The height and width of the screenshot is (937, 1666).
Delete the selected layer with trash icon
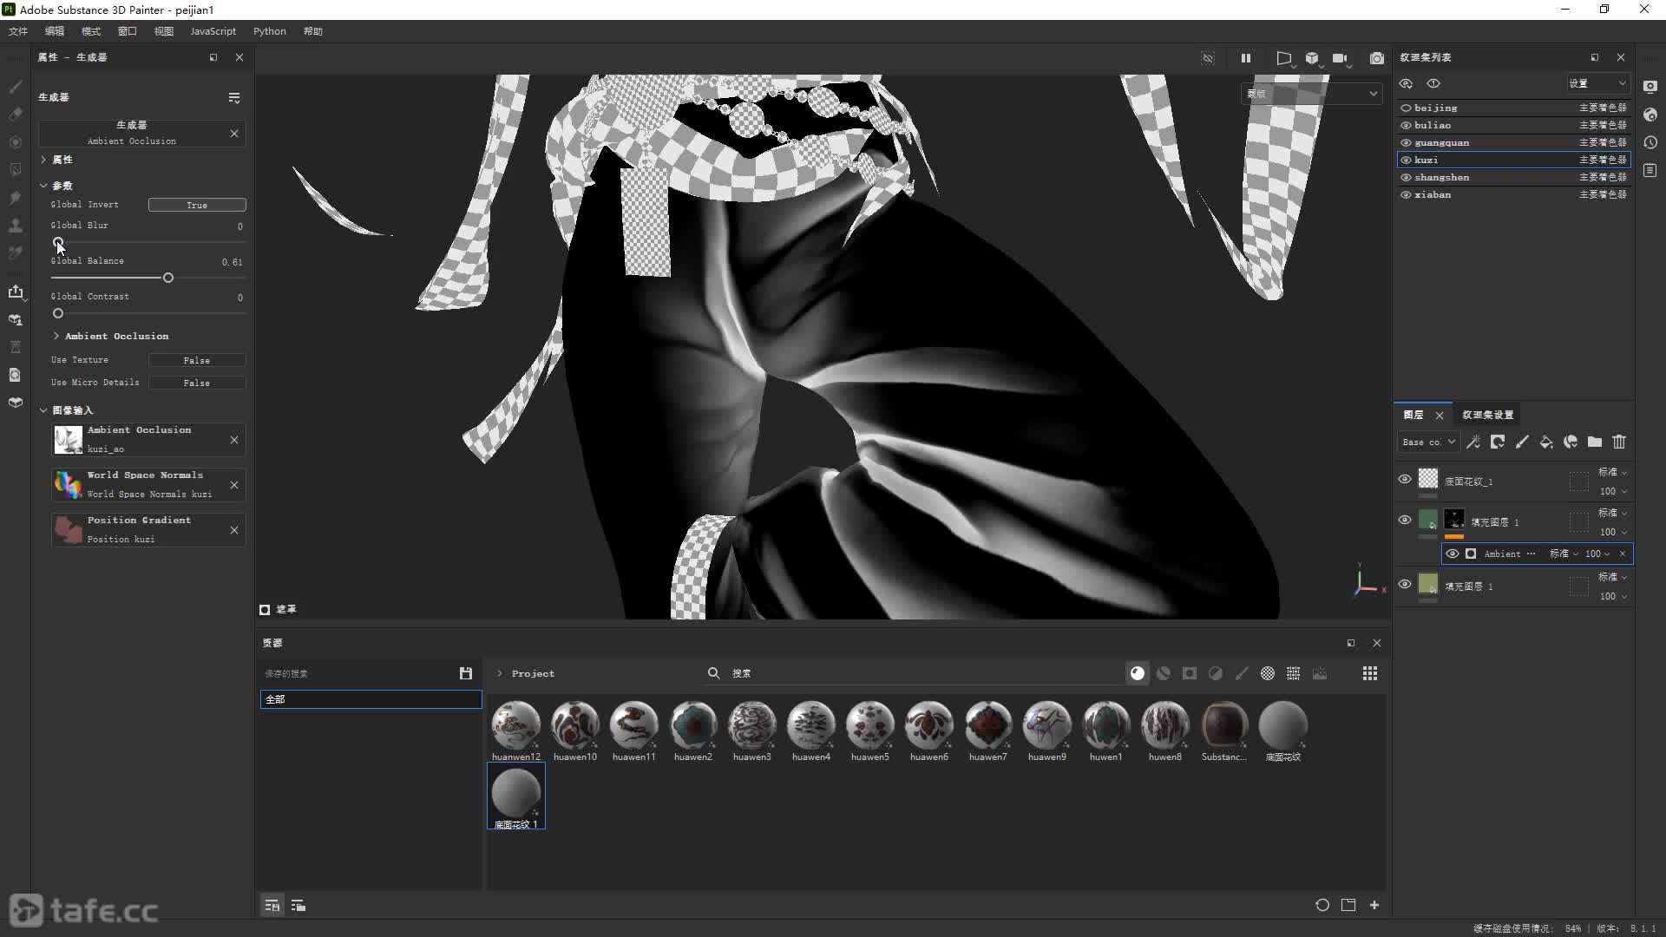1619,442
